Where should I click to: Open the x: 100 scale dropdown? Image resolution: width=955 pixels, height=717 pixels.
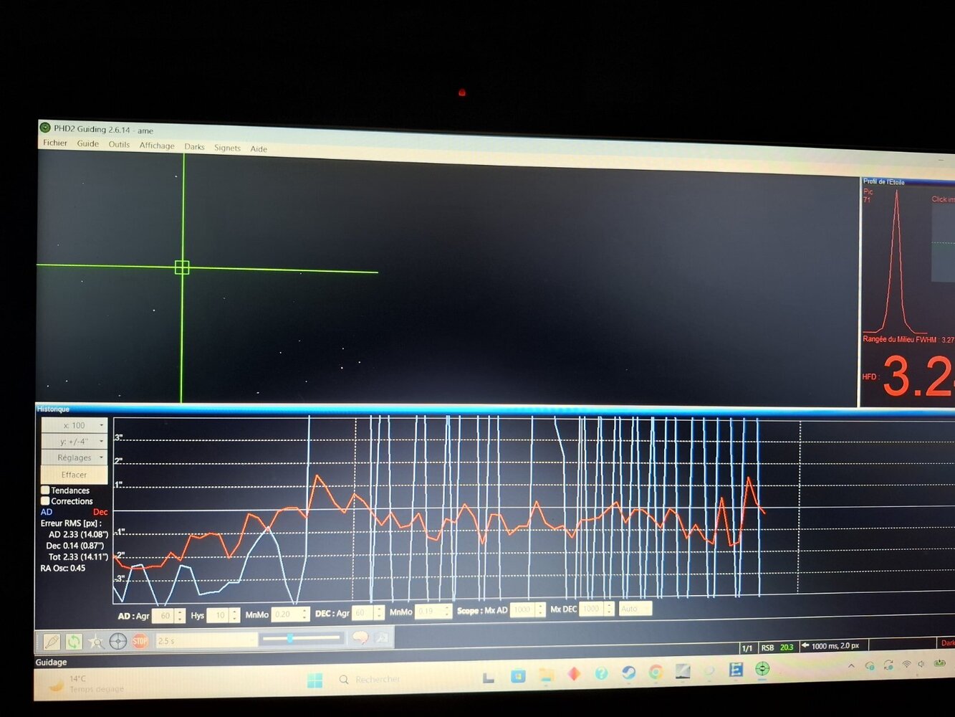click(x=75, y=425)
